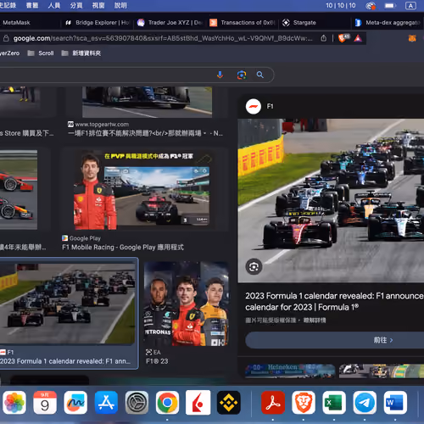Search inside image with Lens overlay button
The image size is (424, 424).
(254, 266)
